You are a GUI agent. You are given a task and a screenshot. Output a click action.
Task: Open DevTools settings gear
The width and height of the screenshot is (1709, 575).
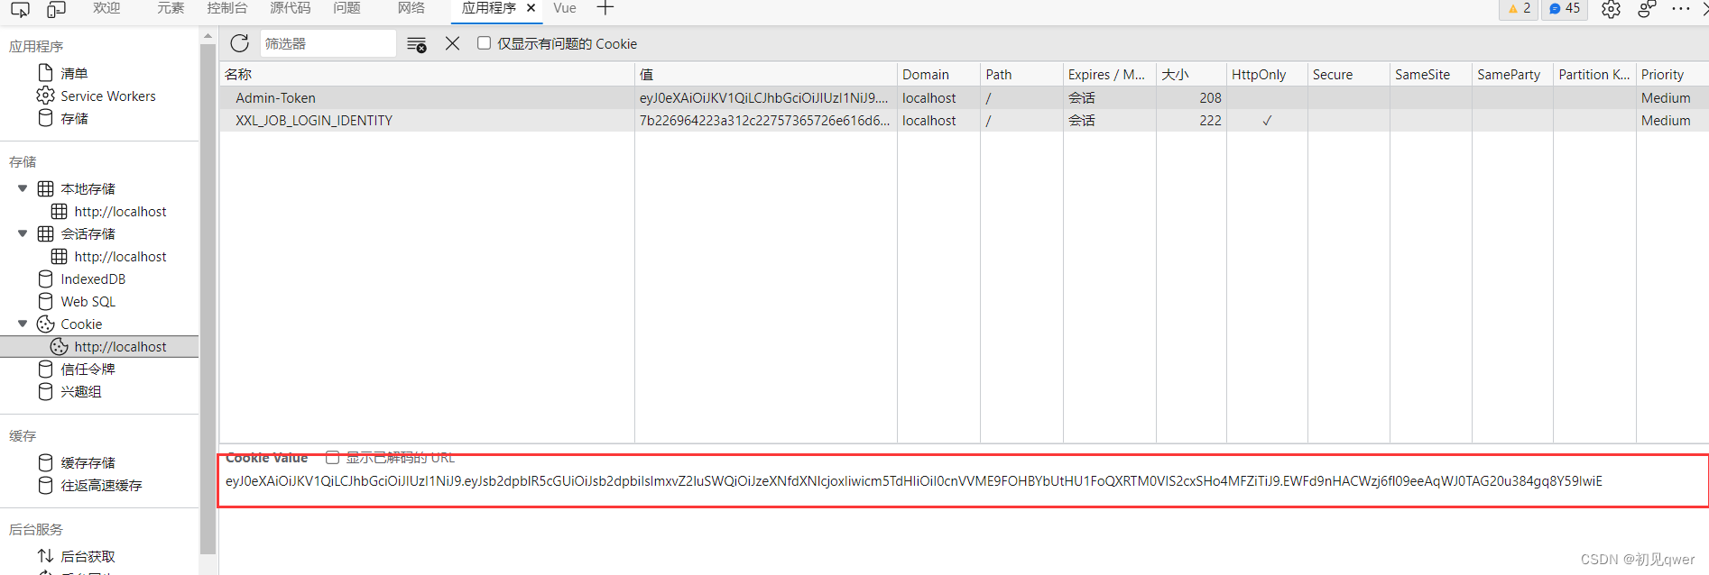[1611, 9]
